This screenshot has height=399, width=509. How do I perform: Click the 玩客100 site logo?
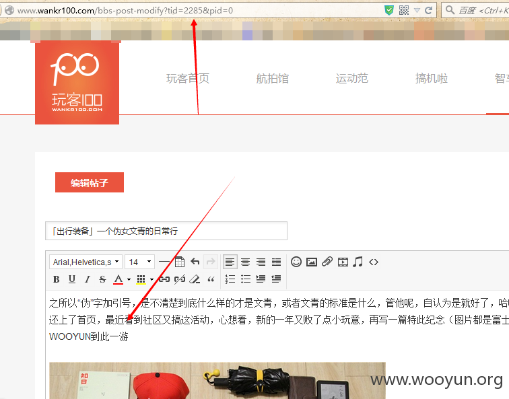coord(77,82)
